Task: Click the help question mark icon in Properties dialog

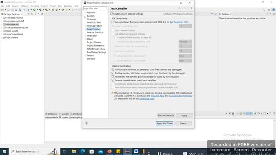Action: pos(86,123)
